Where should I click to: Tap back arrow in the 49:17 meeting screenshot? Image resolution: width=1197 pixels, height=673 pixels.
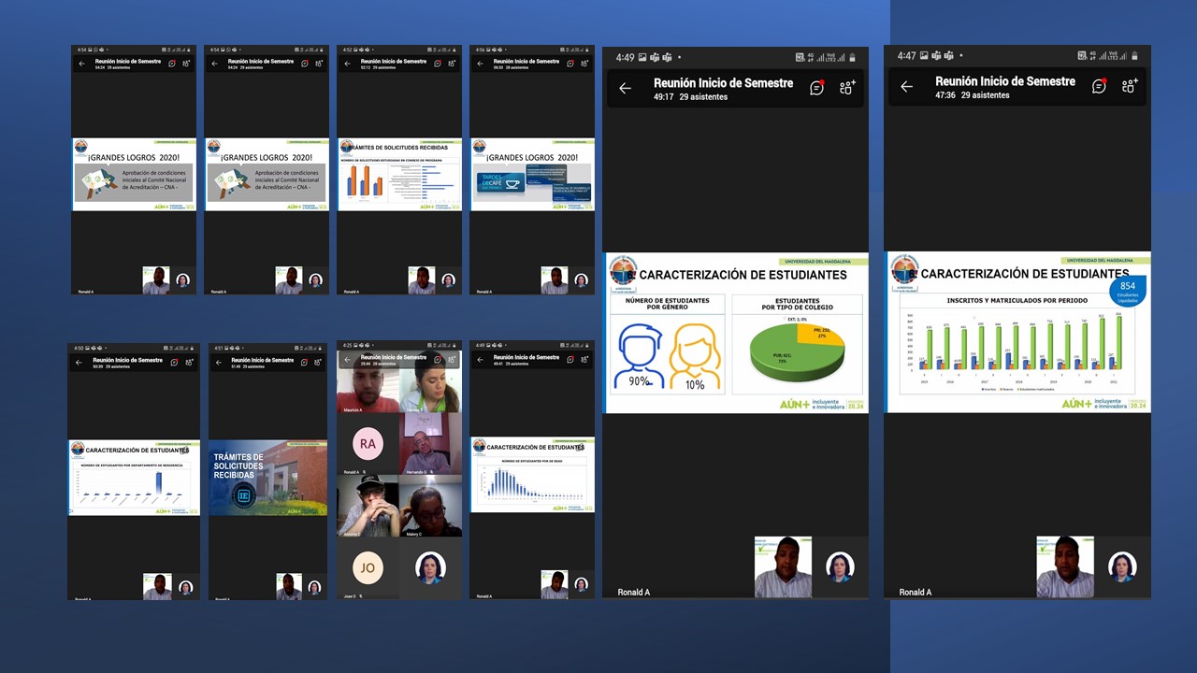[x=625, y=89]
